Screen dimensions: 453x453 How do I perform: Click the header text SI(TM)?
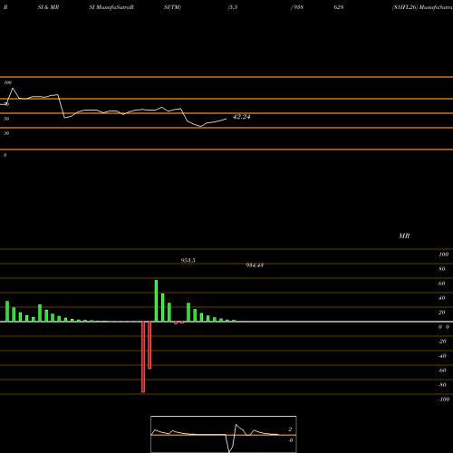172,7
